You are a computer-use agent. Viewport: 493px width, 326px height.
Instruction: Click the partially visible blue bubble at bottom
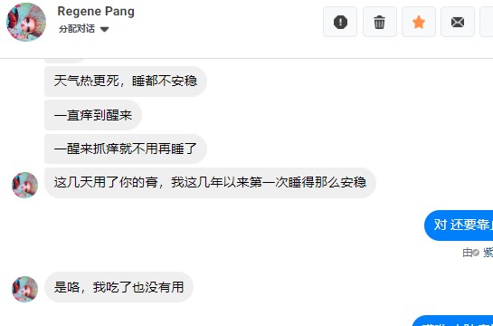tap(452, 321)
